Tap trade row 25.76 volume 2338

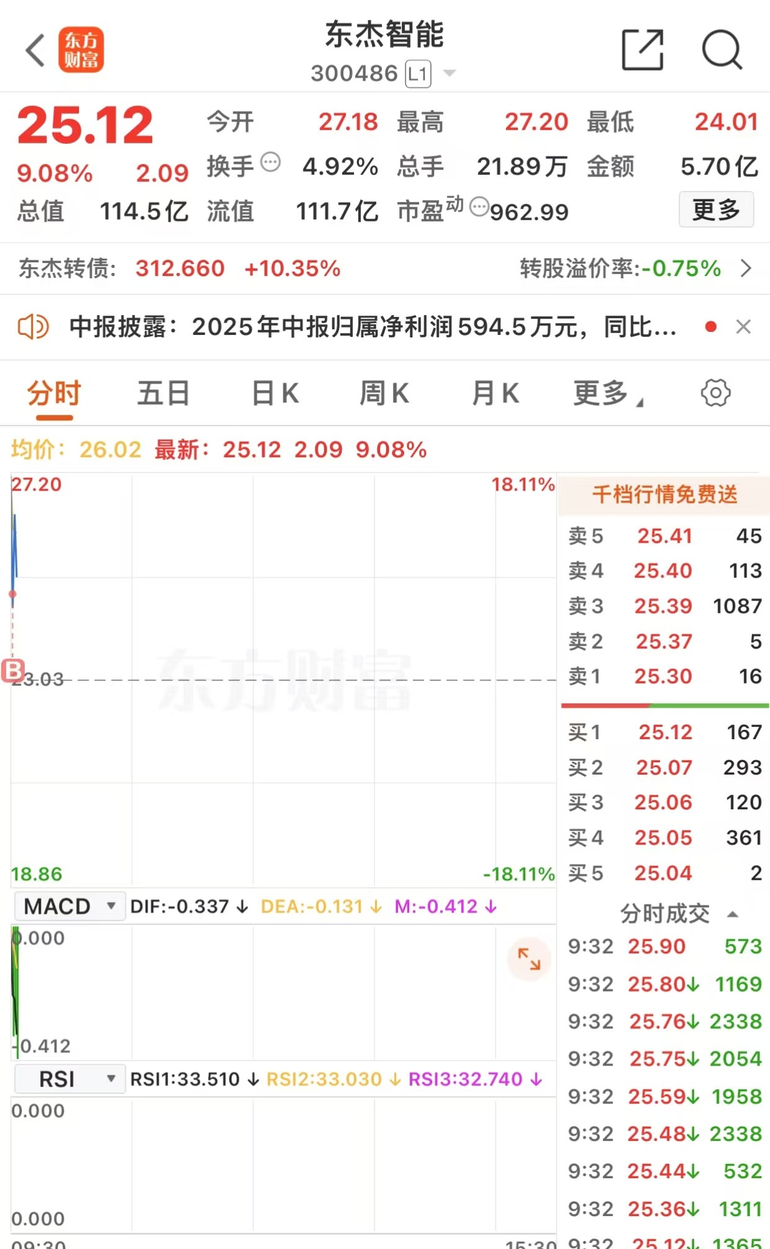[665, 1021]
